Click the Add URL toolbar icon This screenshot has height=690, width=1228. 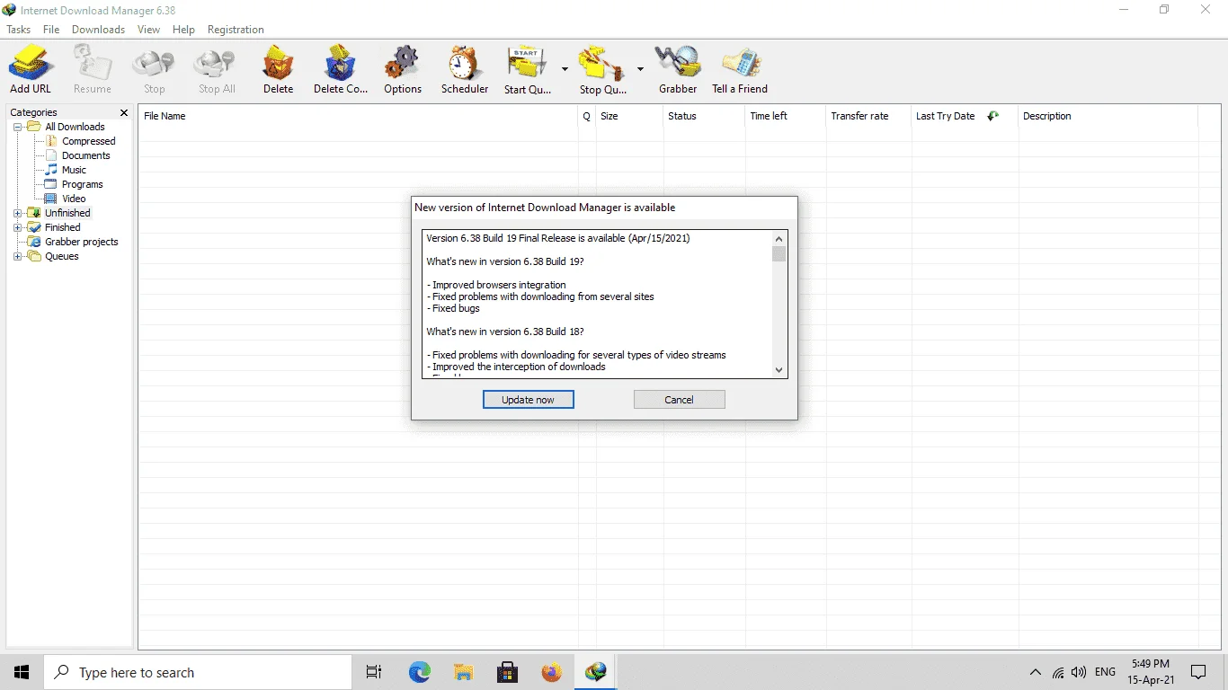[31, 69]
